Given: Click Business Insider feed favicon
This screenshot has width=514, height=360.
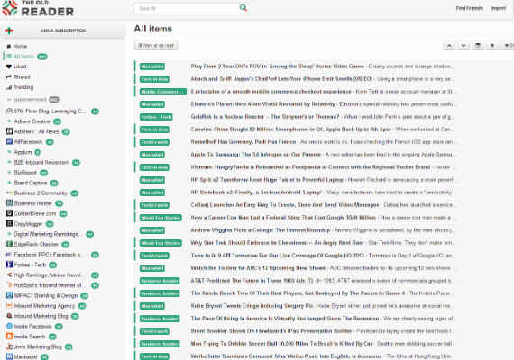Looking at the screenshot, I should click(10, 203).
